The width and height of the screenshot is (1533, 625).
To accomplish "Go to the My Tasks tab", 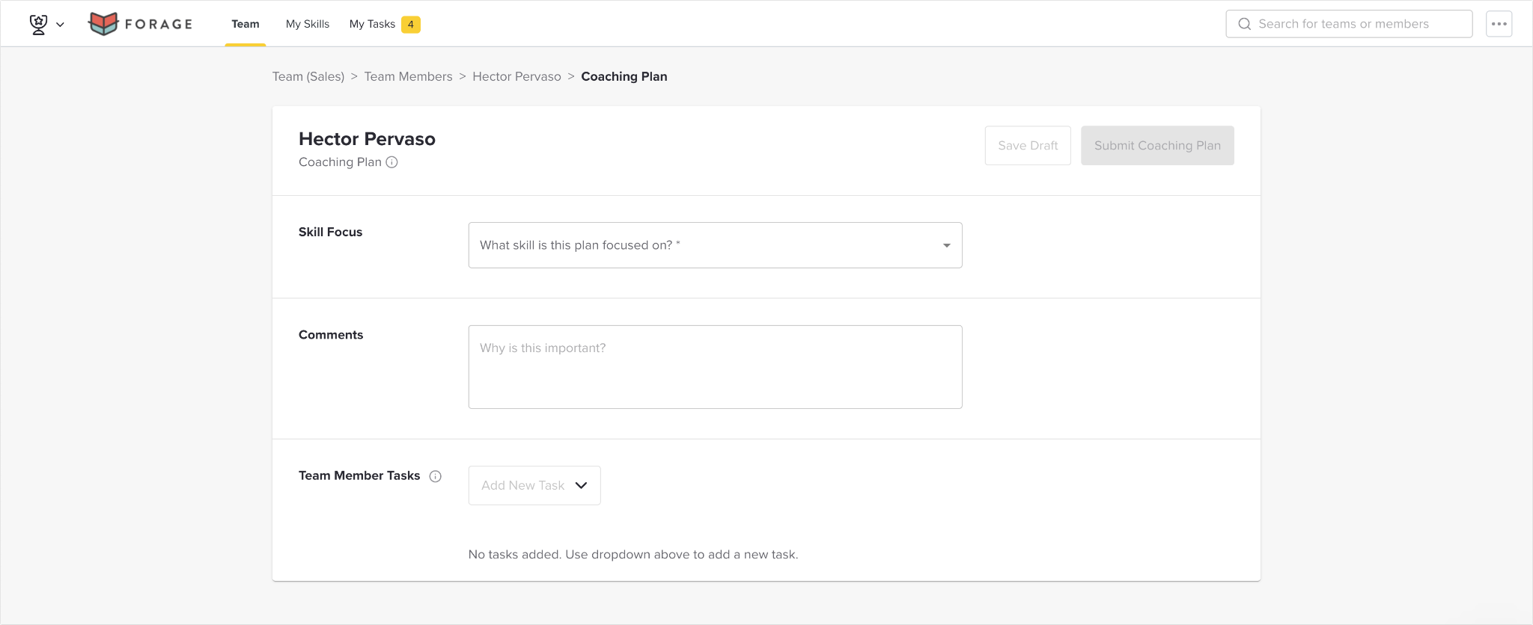I will 372,24.
